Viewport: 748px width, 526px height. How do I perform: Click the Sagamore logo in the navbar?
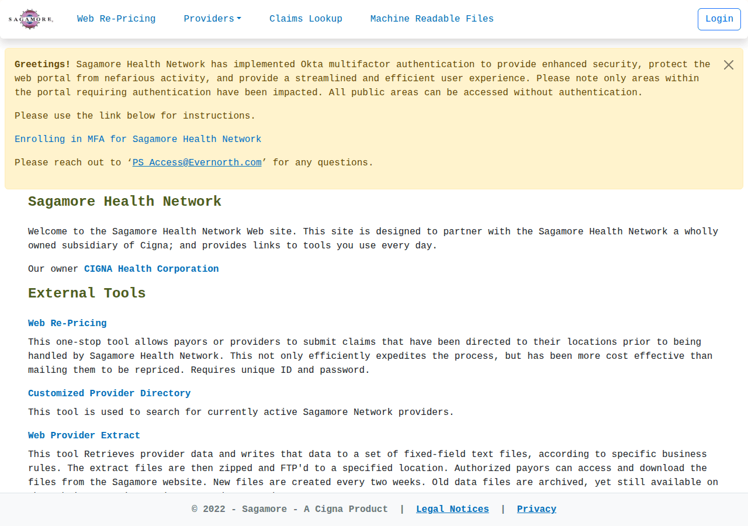[x=31, y=19]
